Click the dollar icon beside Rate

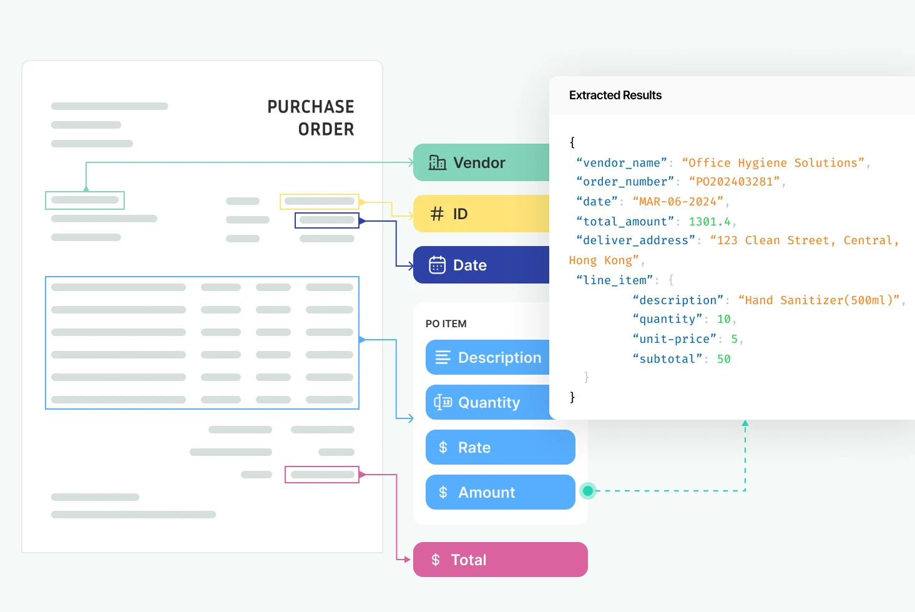tap(443, 448)
